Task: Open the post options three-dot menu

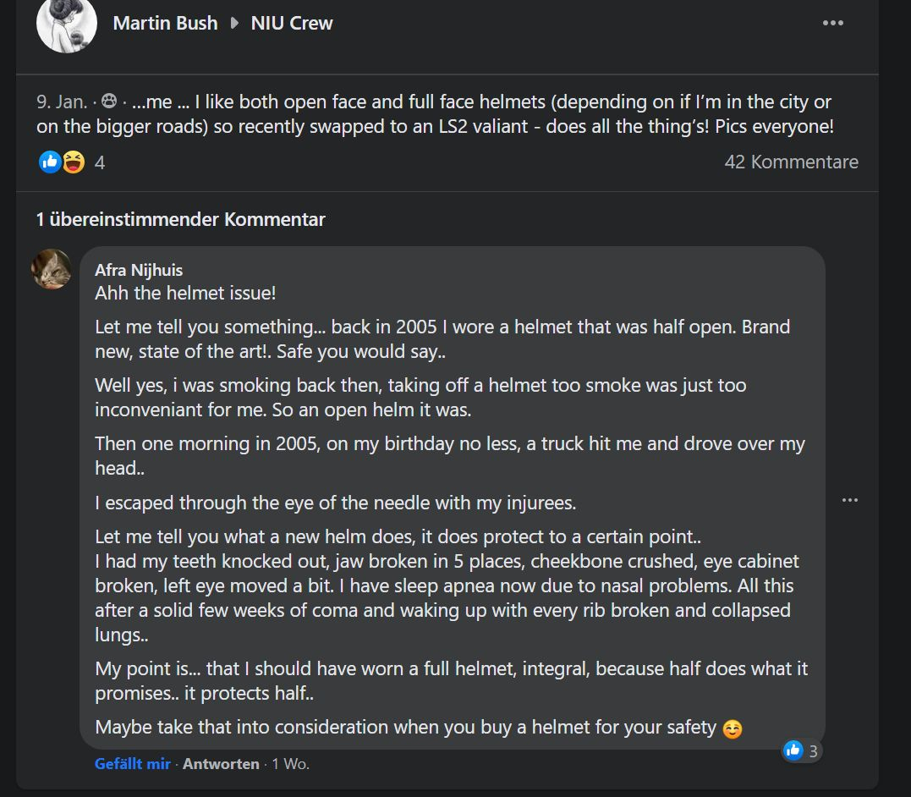Action: tap(832, 23)
